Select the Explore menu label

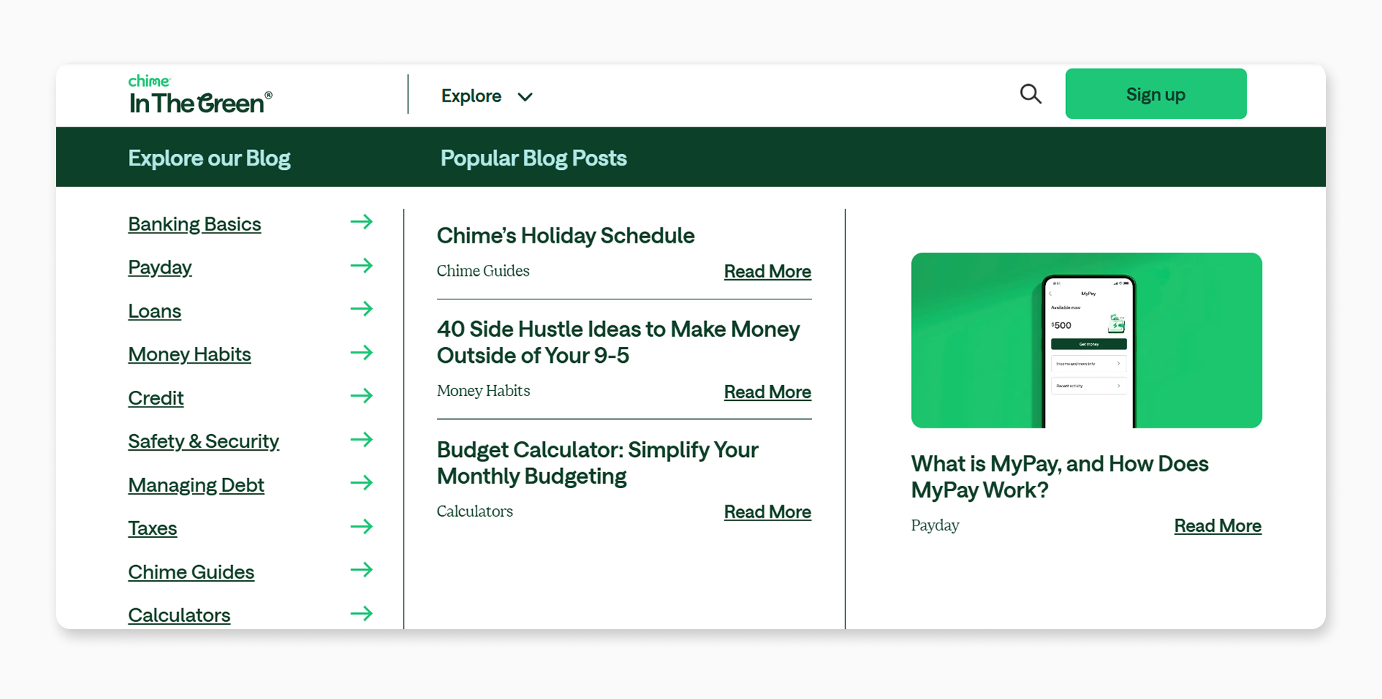click(471, 96)
